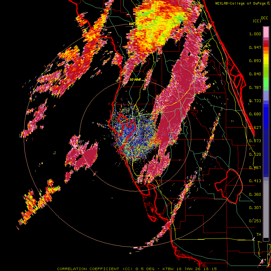Select the 0.253 scale value
Screen dimensions: 271x271
coord(255,221)
